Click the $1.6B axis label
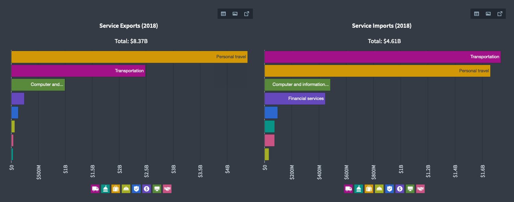Screen dimensions: 514x202 click(482, 171)
